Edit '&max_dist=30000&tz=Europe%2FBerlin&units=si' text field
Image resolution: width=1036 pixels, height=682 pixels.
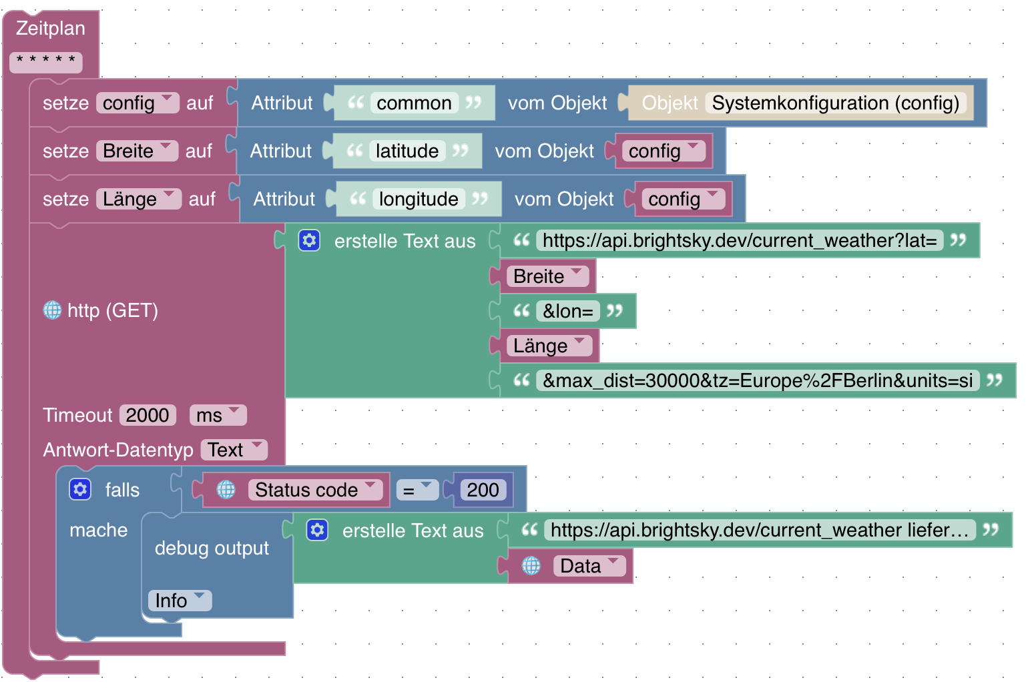click(x=758, y=380)
